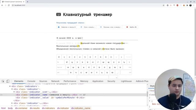Collapse the div class indicators node

tap(10, 86)
